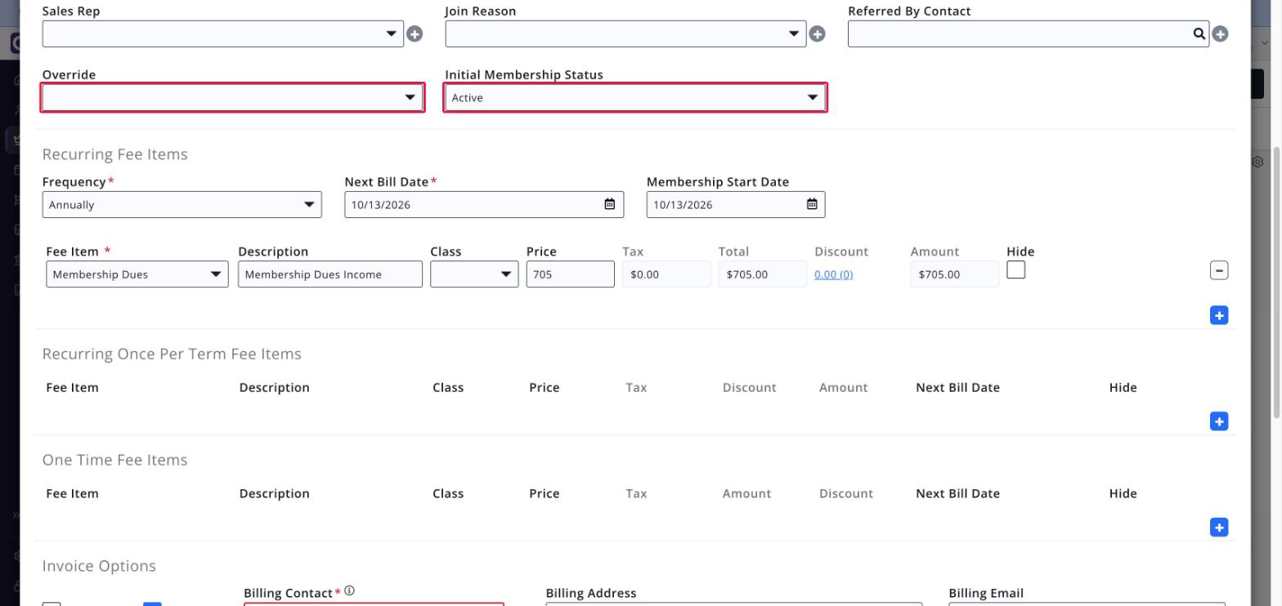The image size is (1282, 606).
Task: Click the plus icon beside Join Reason
Action: click(817, 33)
